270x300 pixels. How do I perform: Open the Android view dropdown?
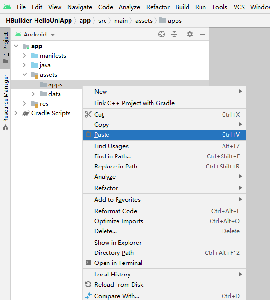click(x=53, y=35)
